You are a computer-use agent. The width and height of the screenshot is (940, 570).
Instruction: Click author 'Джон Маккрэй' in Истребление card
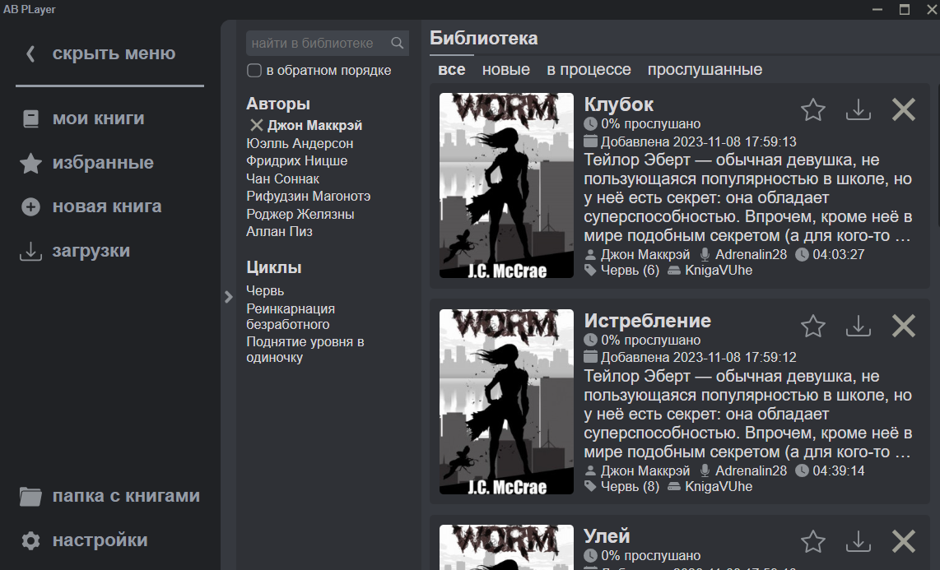click(x=645, y=470)
